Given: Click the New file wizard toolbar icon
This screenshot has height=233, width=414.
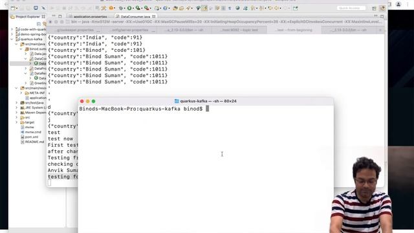Looking at the screenshot, I should point(13,8).
